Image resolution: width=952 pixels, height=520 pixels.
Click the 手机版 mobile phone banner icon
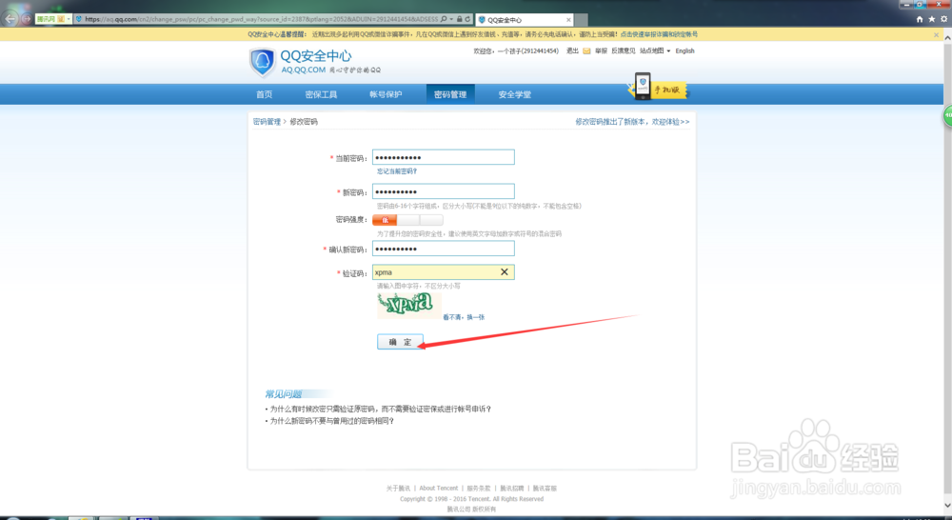[658, 87]
